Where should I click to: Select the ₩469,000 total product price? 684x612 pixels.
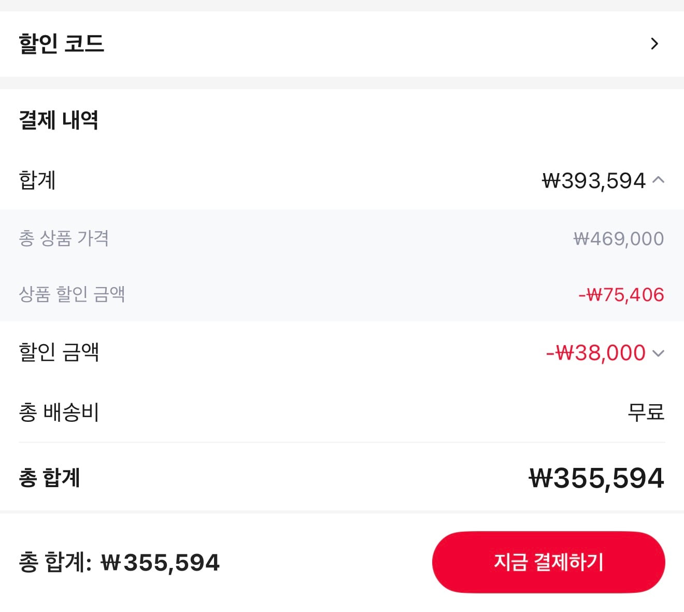[620, 238]
